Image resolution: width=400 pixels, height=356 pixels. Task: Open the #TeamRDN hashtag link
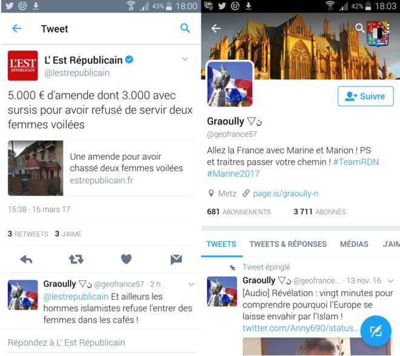point(356,162)
